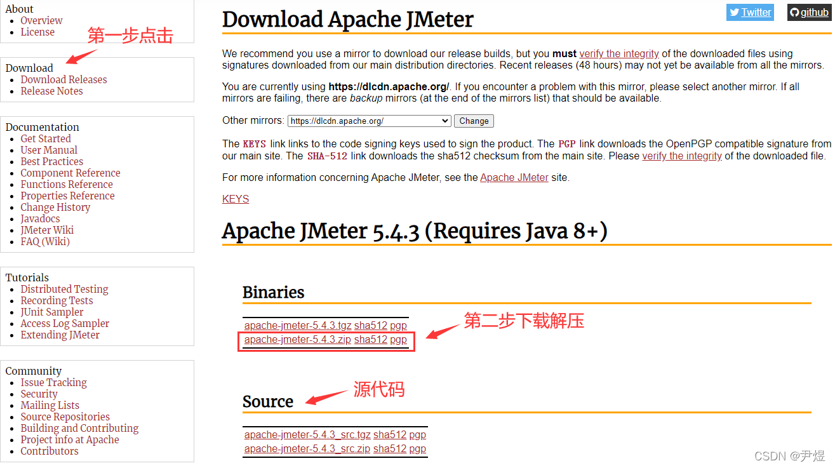
Task: View the License page under About
Action: pyautogui.click(x=37, y=32)
